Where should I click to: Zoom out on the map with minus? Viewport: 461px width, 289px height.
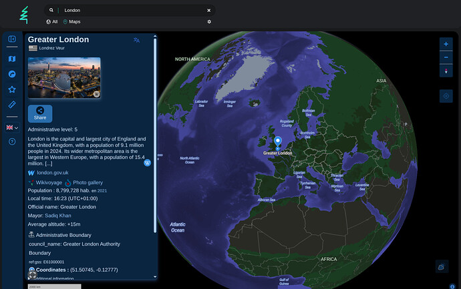[x=446, y=57]
